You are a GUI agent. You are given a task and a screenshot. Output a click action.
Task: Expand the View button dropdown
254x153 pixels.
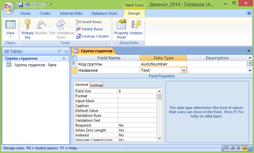pyautogui.click(x=10, y=37)
